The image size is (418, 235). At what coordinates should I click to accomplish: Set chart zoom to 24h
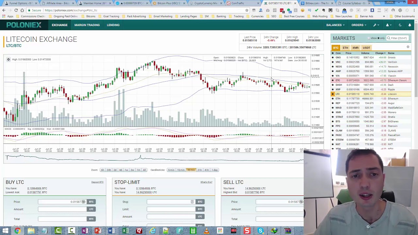click(109, 170)
